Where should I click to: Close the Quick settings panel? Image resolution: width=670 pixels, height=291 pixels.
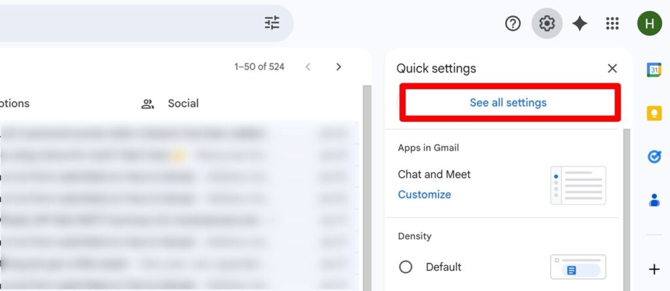(x=612, y=68)
